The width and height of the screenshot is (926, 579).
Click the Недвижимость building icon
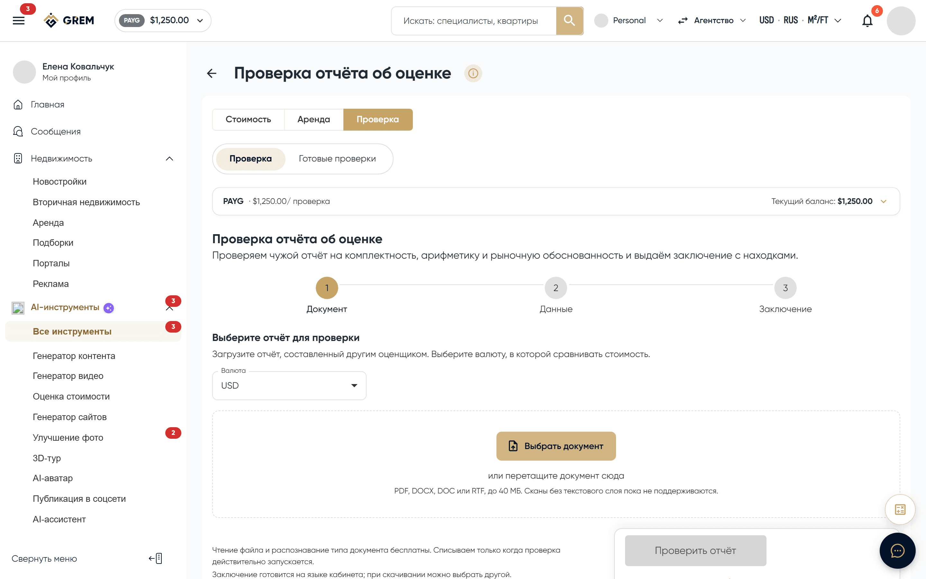tap(18, 158)
